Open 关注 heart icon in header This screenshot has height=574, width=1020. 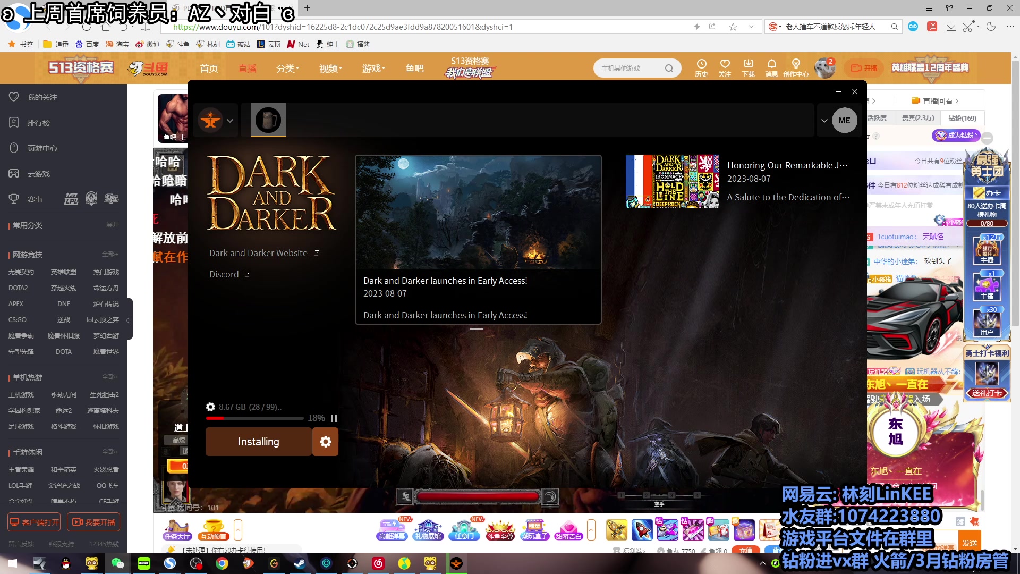[x=725, y=68]
